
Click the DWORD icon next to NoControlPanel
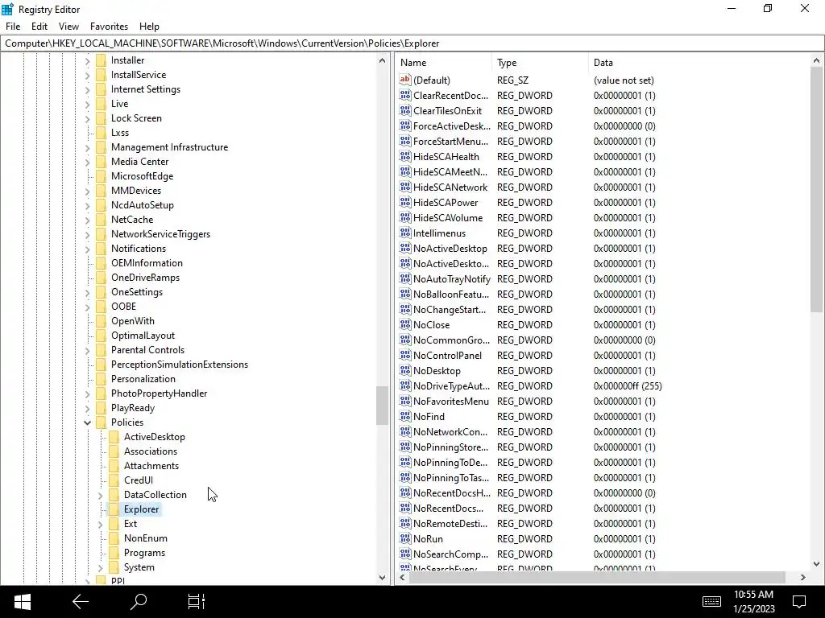[405, 355]
